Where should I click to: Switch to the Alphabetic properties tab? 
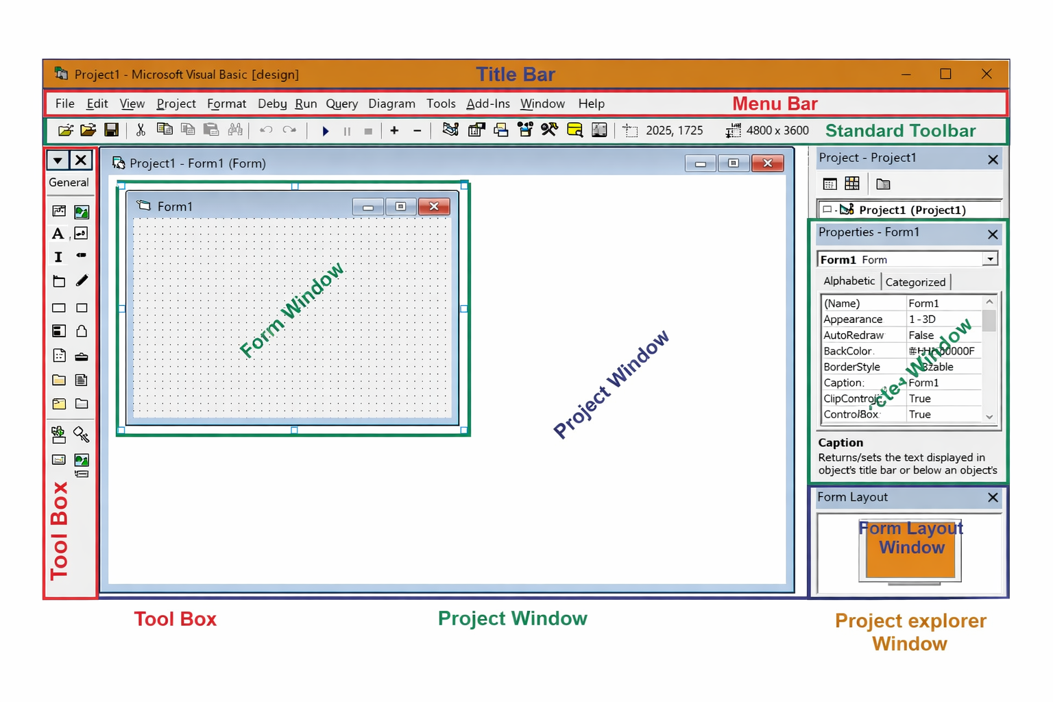(x=849, y=281)
